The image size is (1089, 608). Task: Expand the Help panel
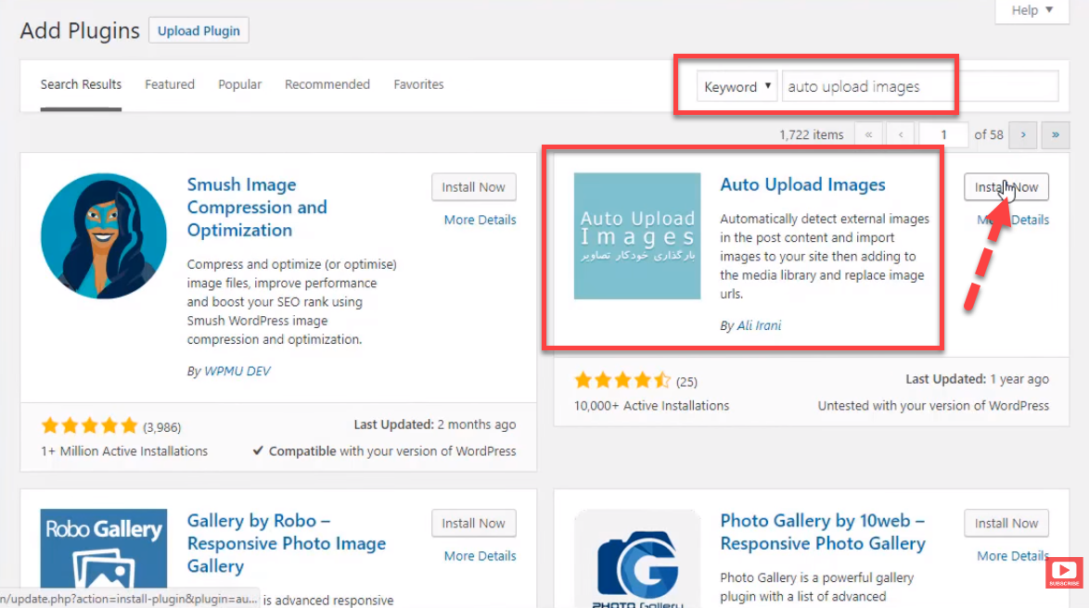pyautogui.click(x=1032, y=10)
